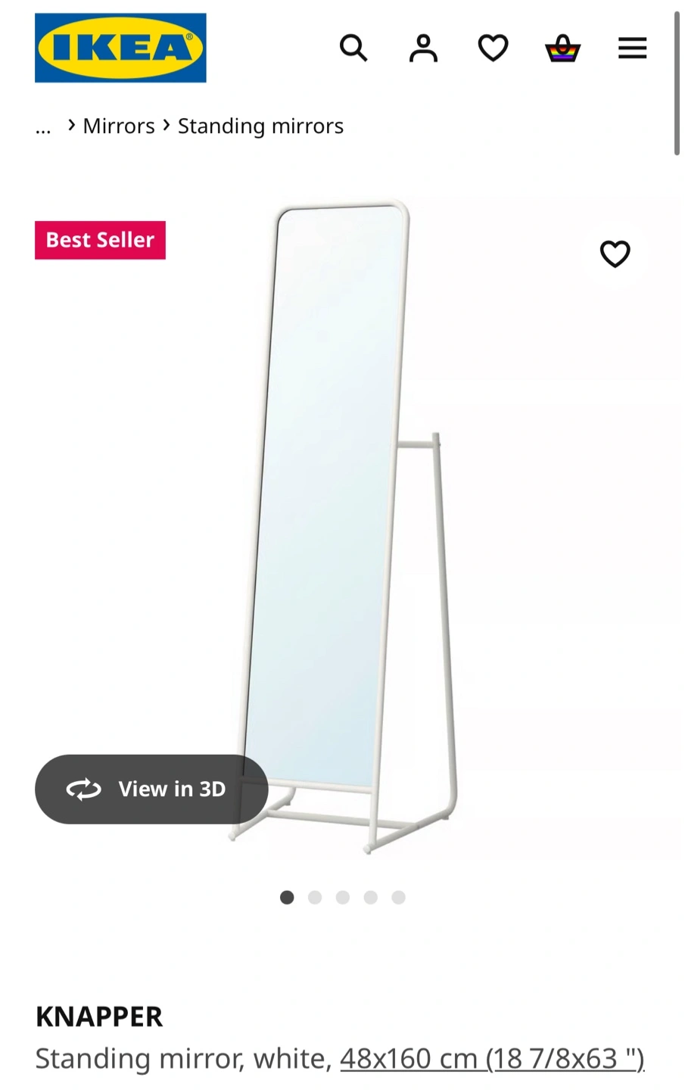Viewport: 685px width, 1090px height.
Task: Click the IKEA logo
Action: (x=120, y=48)
